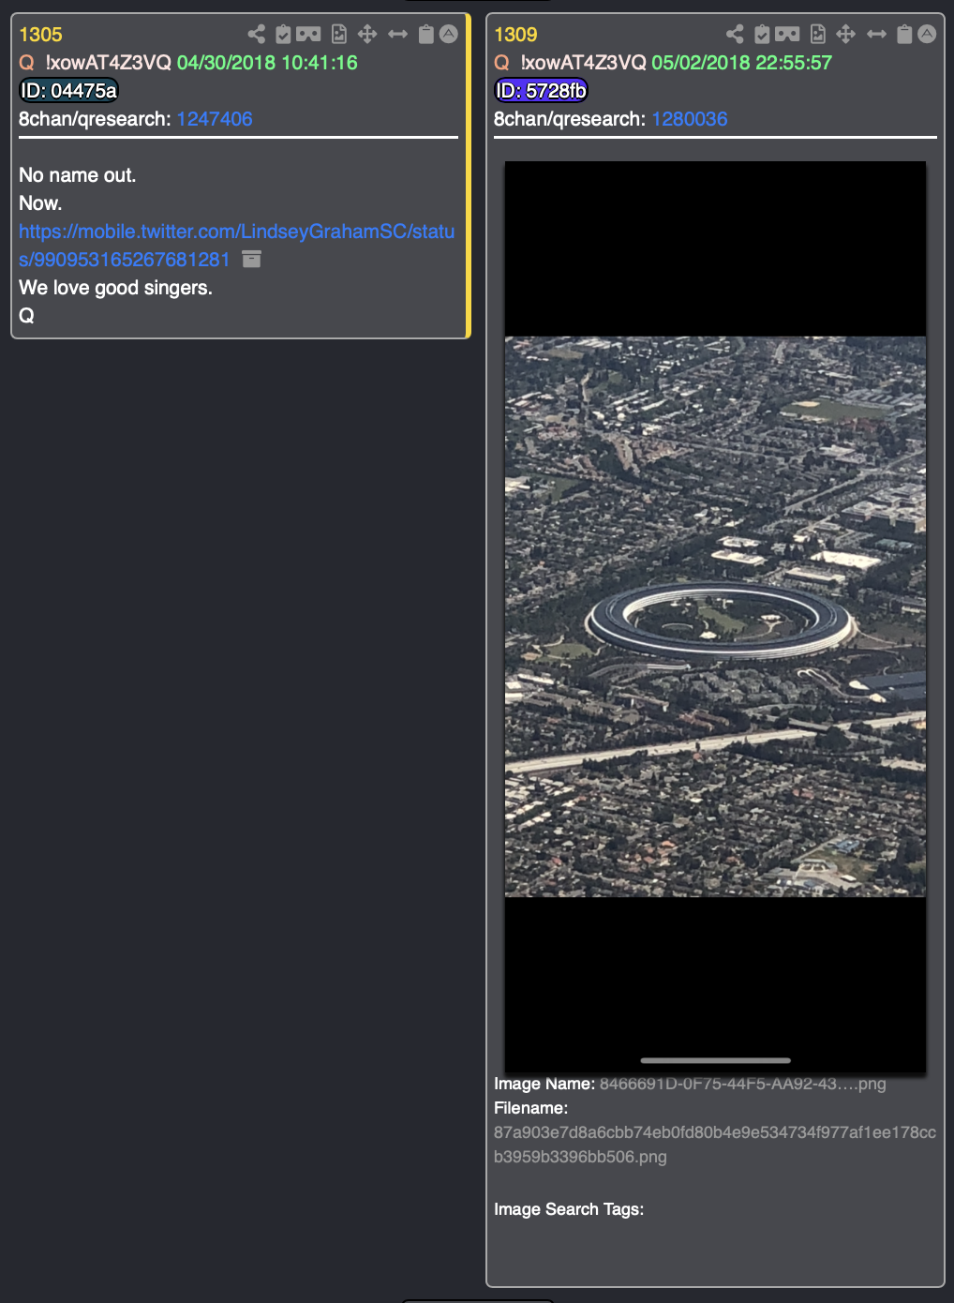954x1303 pixels.
Task: Click the four-way move arrows on post 1305
Action: tap(367, 35)
